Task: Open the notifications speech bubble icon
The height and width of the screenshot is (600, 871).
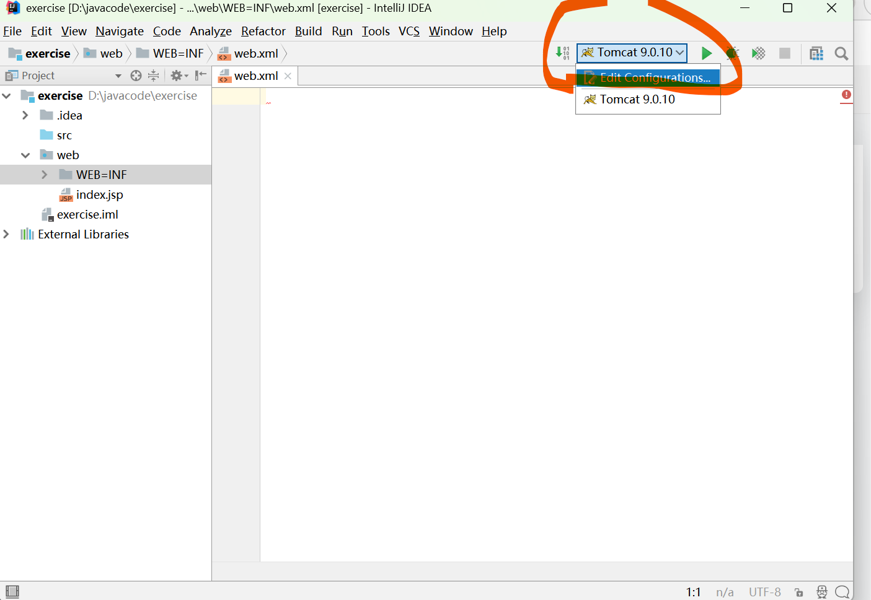Action: coord(842,592)
